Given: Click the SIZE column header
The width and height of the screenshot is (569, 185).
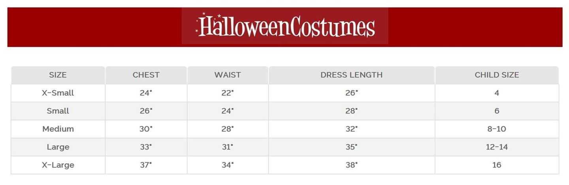Looking at the screenshot, I should [x=58, y=75].
